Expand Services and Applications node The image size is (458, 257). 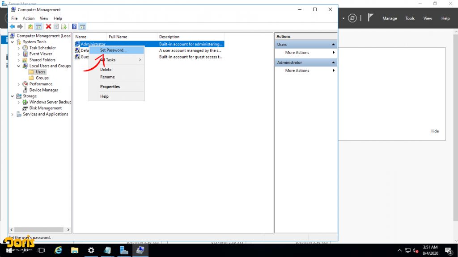pyautogui.click(x=12, y=115)
